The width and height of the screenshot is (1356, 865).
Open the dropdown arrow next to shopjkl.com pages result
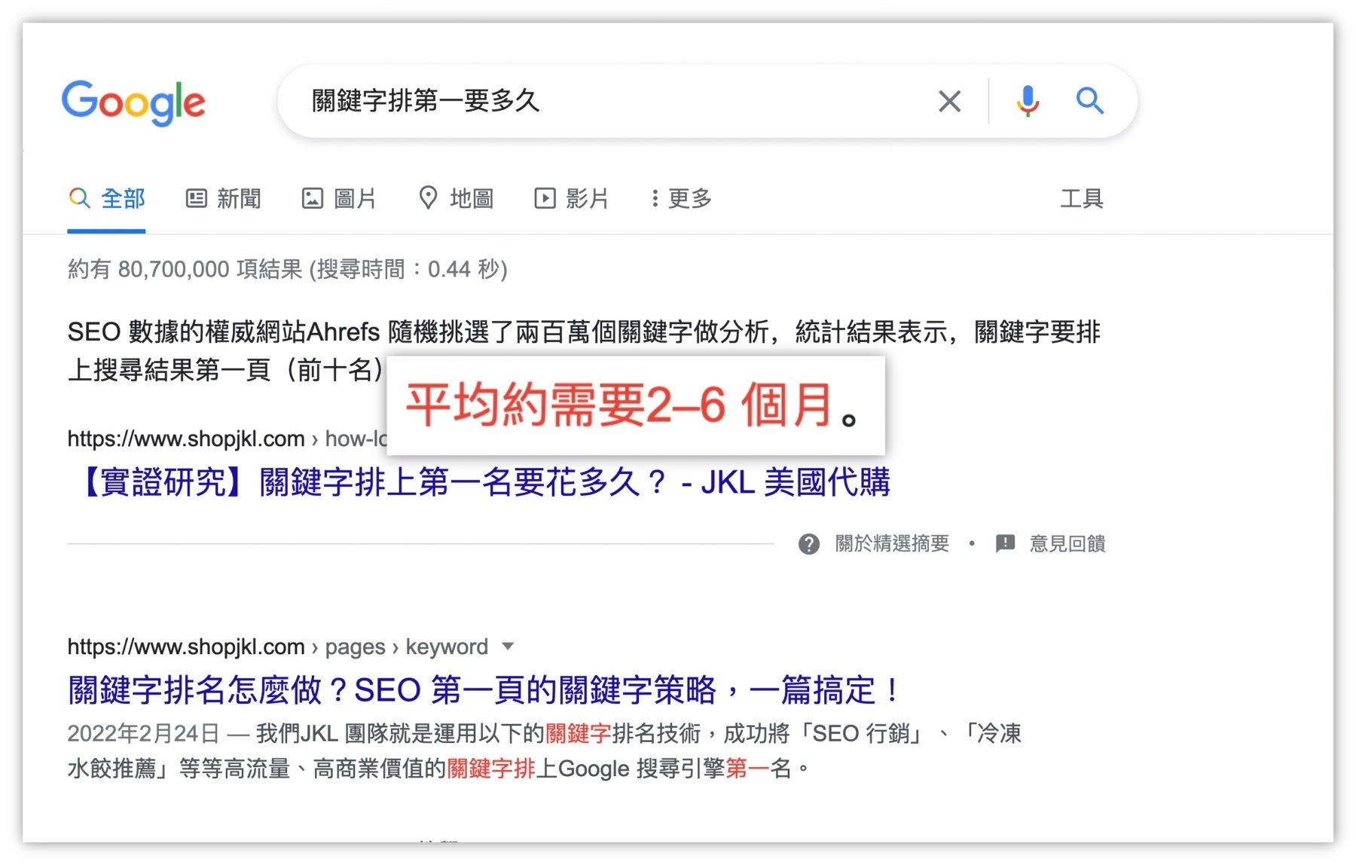(508, 646)
